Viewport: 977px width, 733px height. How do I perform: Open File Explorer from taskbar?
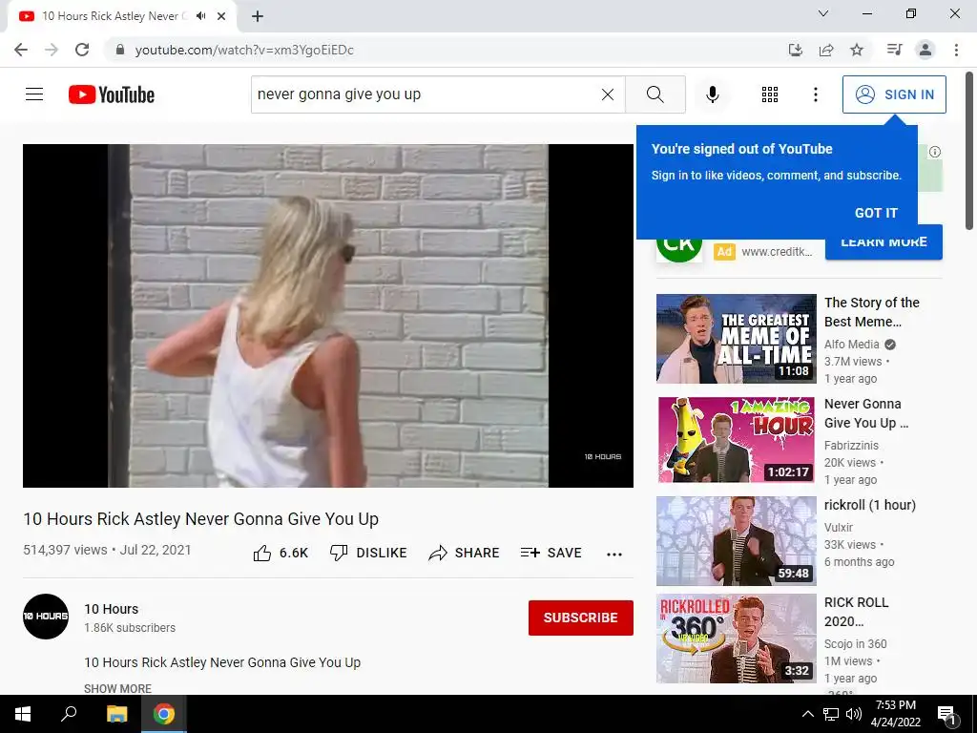click(116, 714)
